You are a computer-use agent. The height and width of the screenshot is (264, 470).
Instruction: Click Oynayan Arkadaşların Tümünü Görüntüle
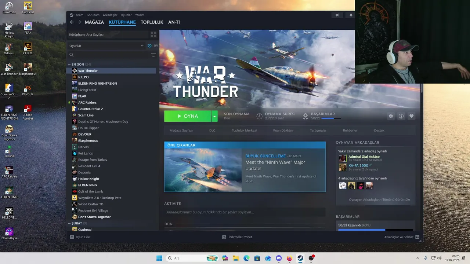tap(379, 199)
